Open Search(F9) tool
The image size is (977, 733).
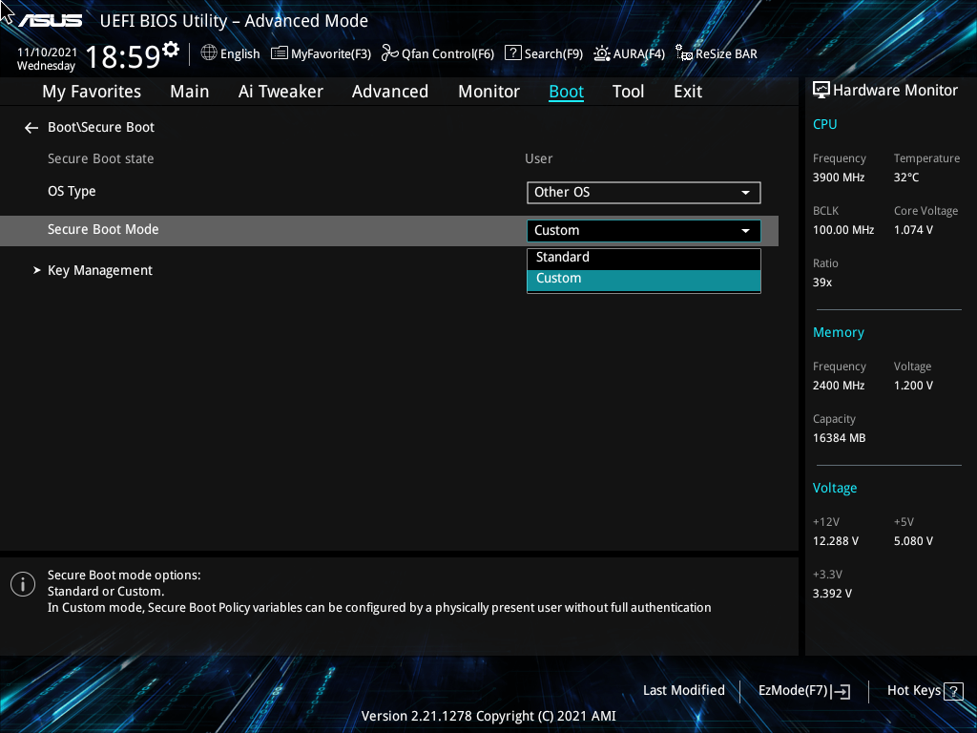click(x=543, y=53)
